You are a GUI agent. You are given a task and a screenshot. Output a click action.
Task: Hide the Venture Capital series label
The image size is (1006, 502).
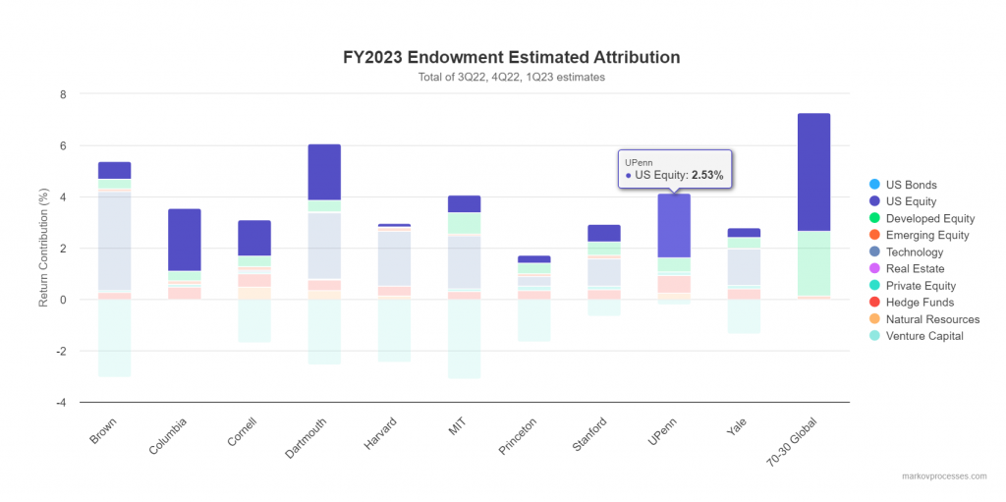(924, 336)
